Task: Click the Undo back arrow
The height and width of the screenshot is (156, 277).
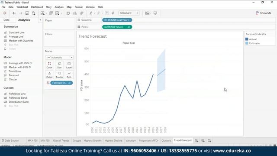Action: coord(14,13)
